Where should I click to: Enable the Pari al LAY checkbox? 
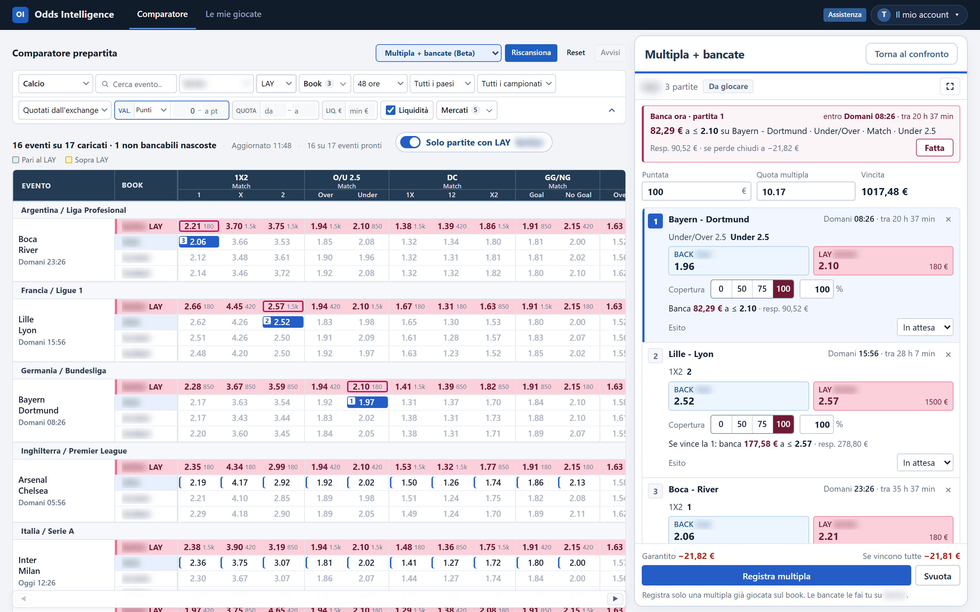(x=16, y=160)
